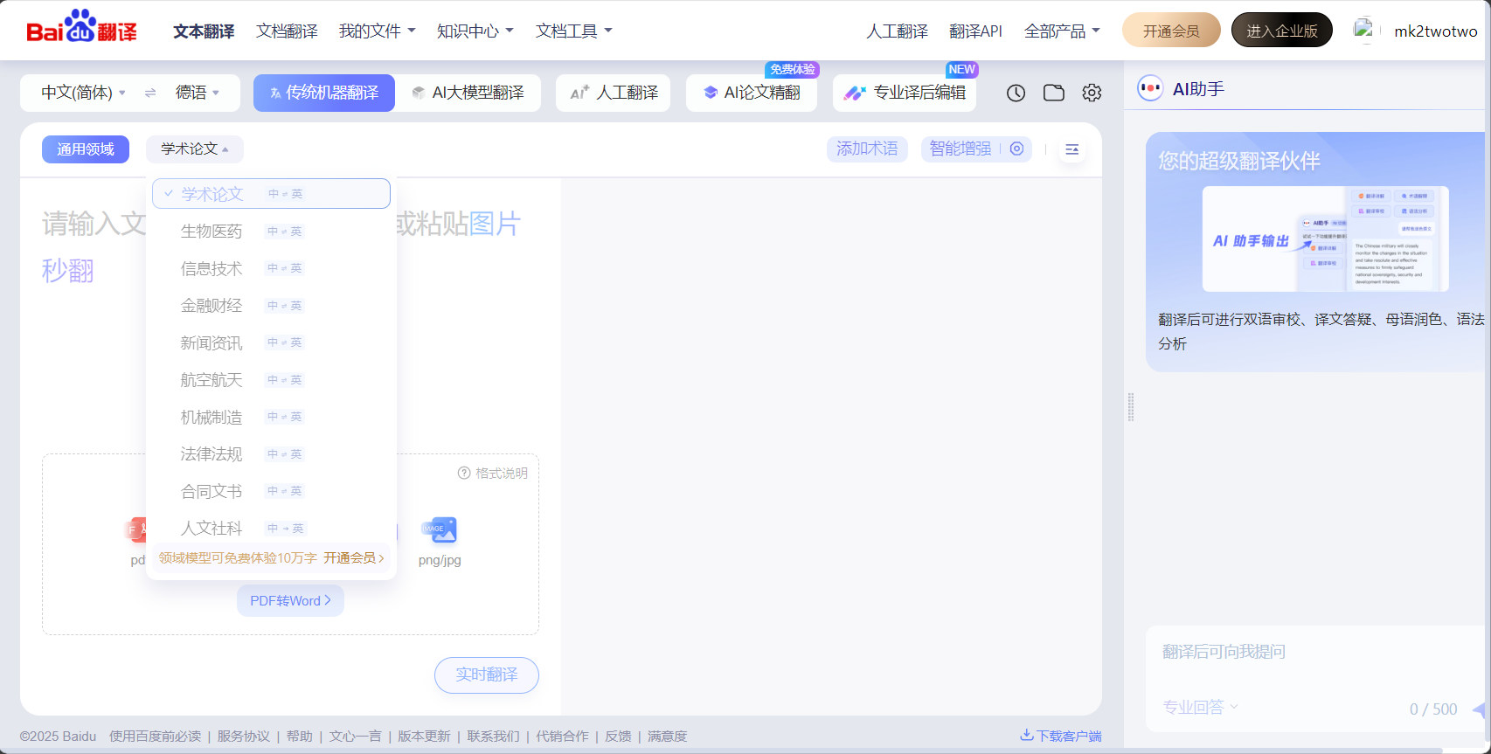The image size is (1491, 754).
Task: Click the 下载客户端 download icon
Action: [x=1027, y=736]
